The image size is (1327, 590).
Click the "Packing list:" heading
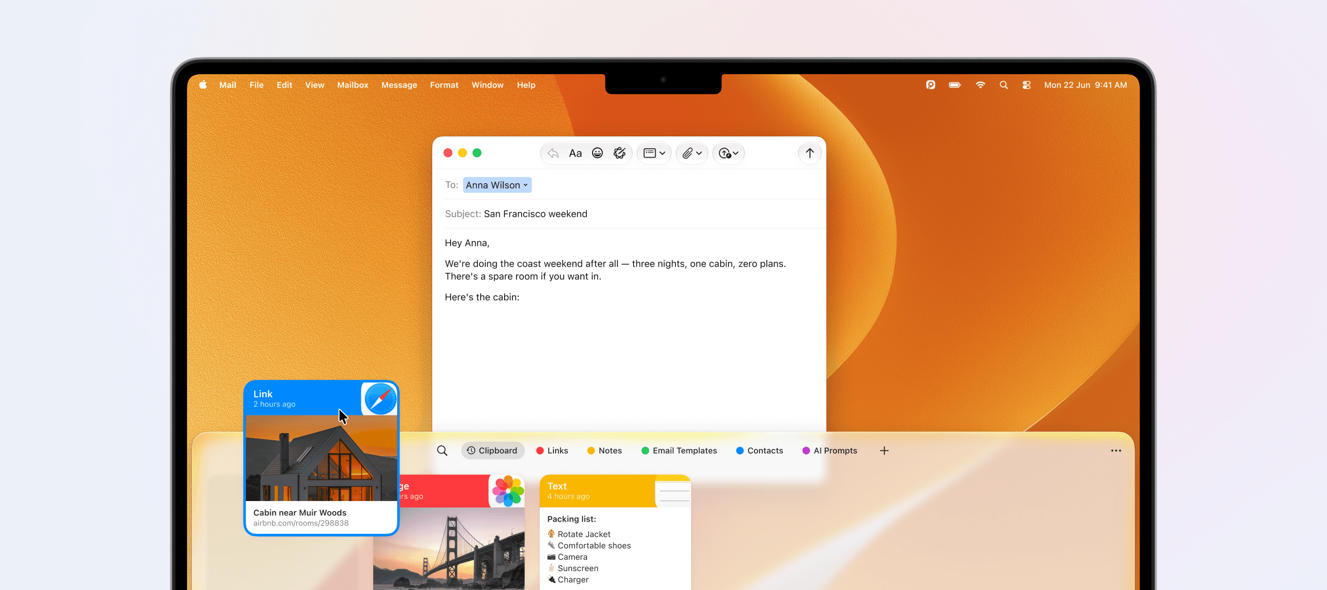tap(571, 519)
